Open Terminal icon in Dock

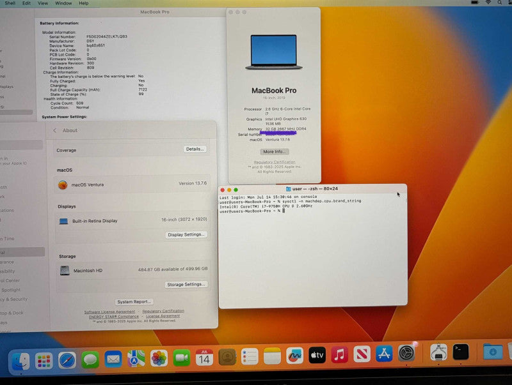pyautogui.click(x=461, y=352)
